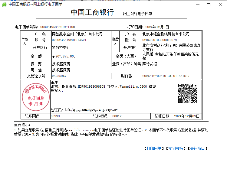Screen dimensions: 227x169
Task: Click the 付款人 label cell
Action: [x=25, y=41]
